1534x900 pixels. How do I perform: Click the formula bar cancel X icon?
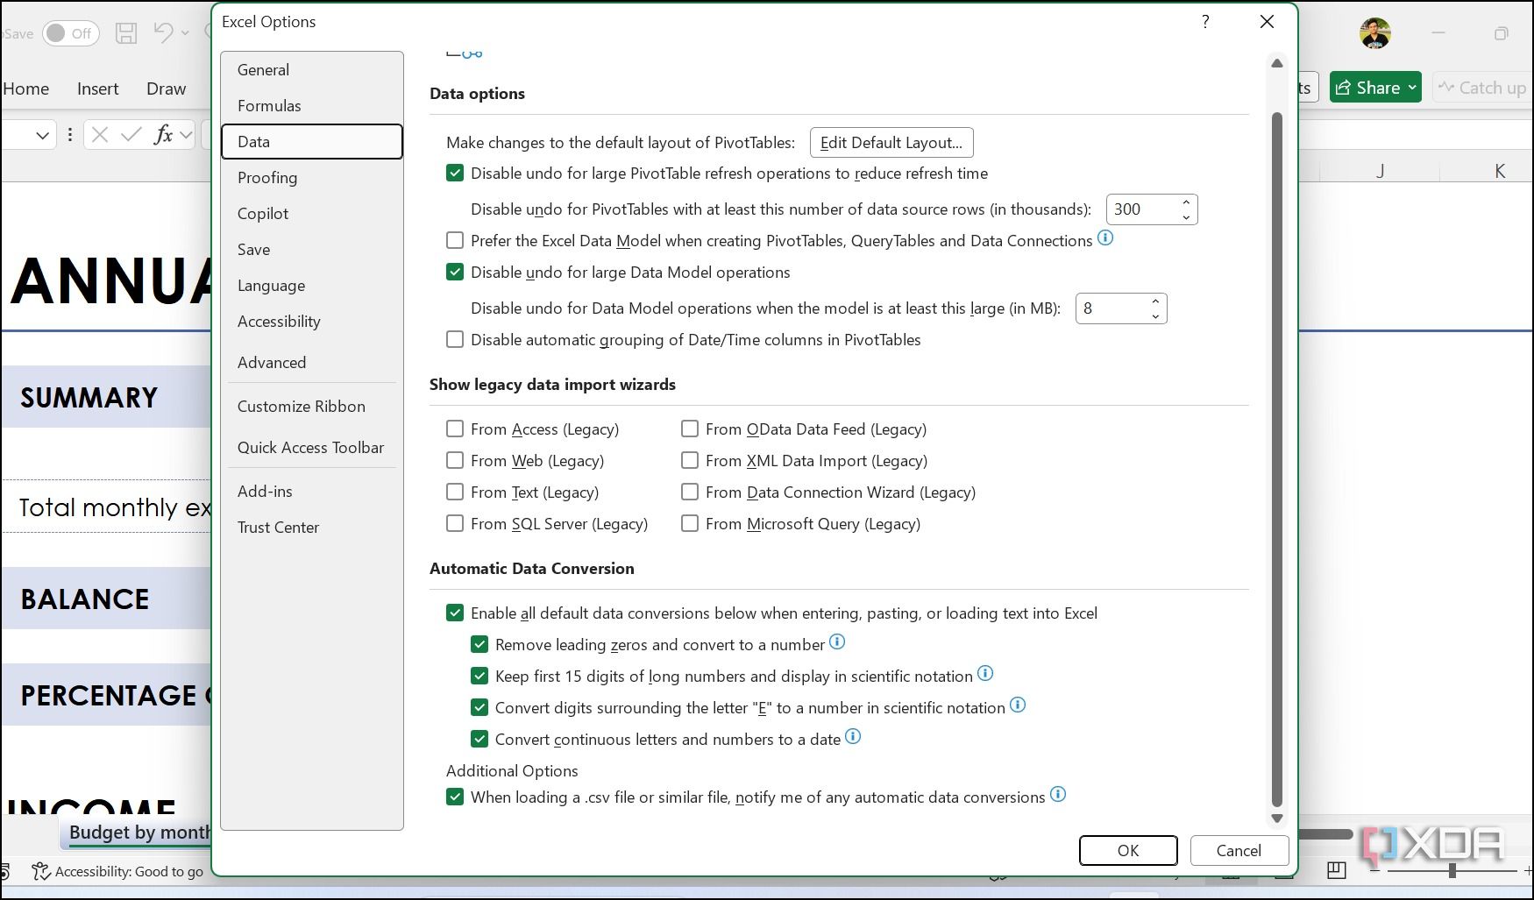pyautogui.click(x=100, y=135)
